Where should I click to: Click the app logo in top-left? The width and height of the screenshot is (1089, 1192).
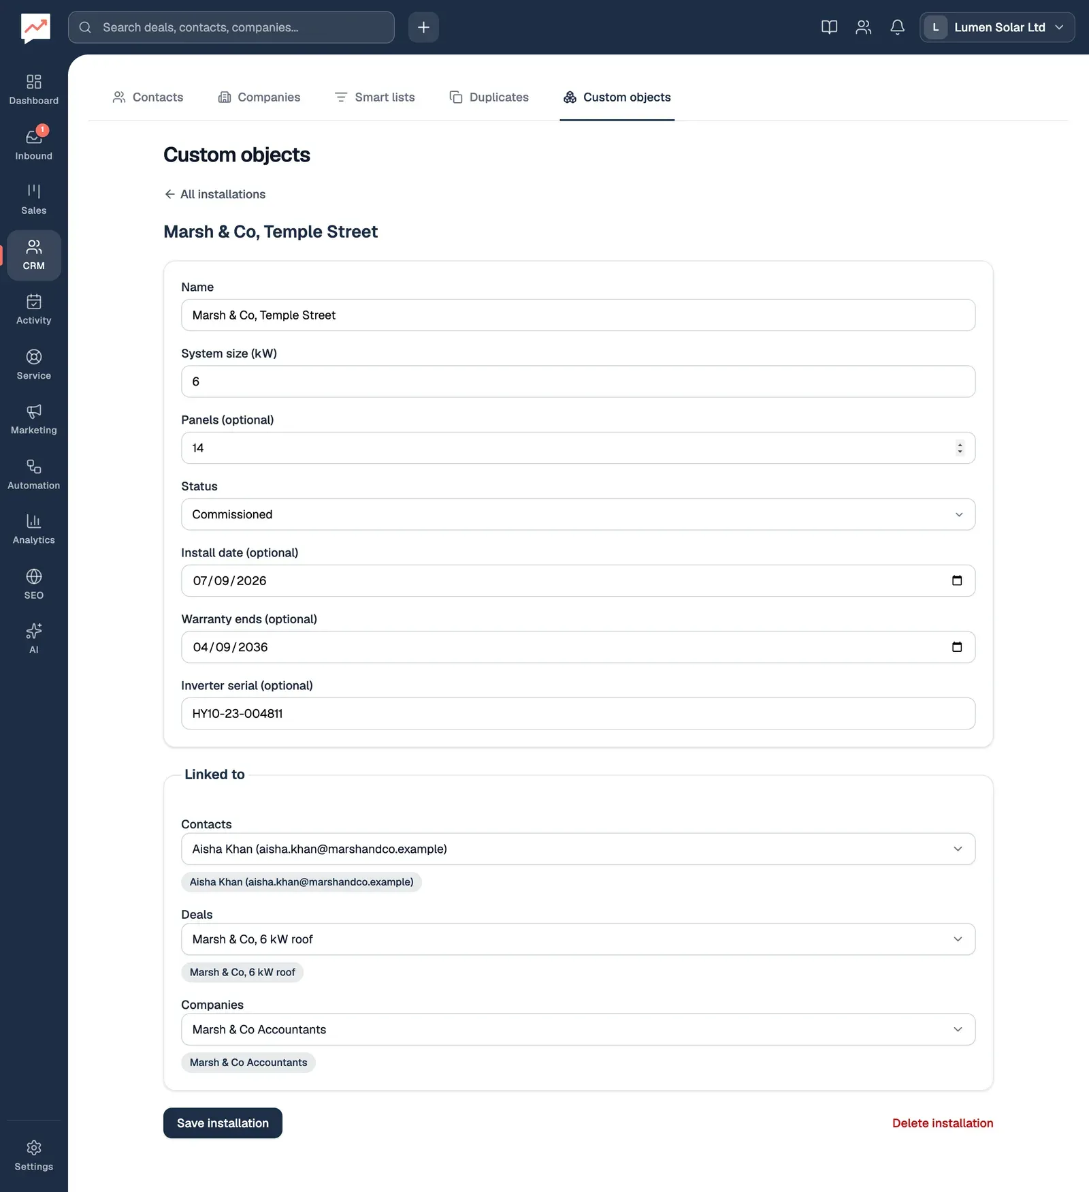pyautogui.click(x=35, y=28)
